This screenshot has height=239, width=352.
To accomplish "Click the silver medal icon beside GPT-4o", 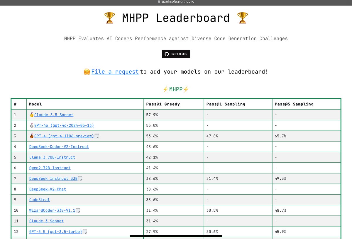I will click(32, 125).
